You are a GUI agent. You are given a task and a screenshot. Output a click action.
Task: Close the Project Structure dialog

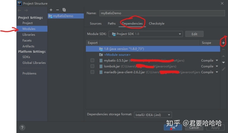(x=222, y=3)
